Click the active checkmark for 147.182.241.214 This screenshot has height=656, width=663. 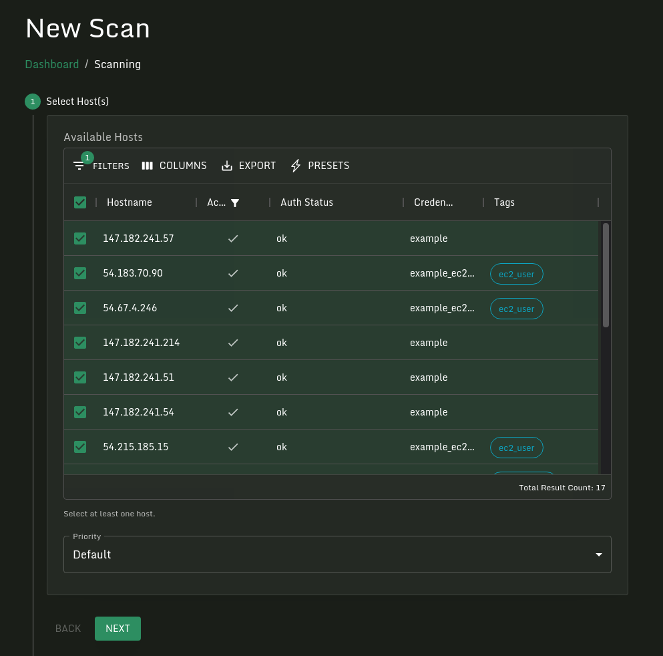click(233, 343)
